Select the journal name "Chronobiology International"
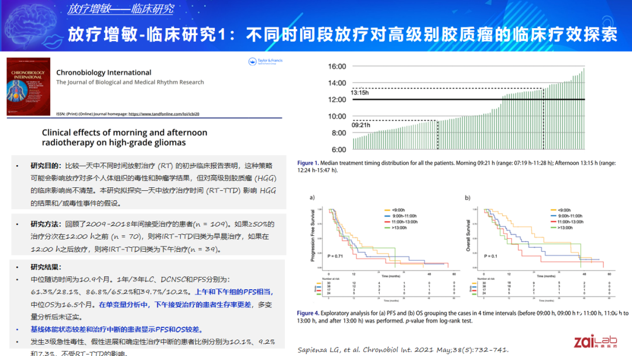Viewport: 632px width, 356px height. 104,73
